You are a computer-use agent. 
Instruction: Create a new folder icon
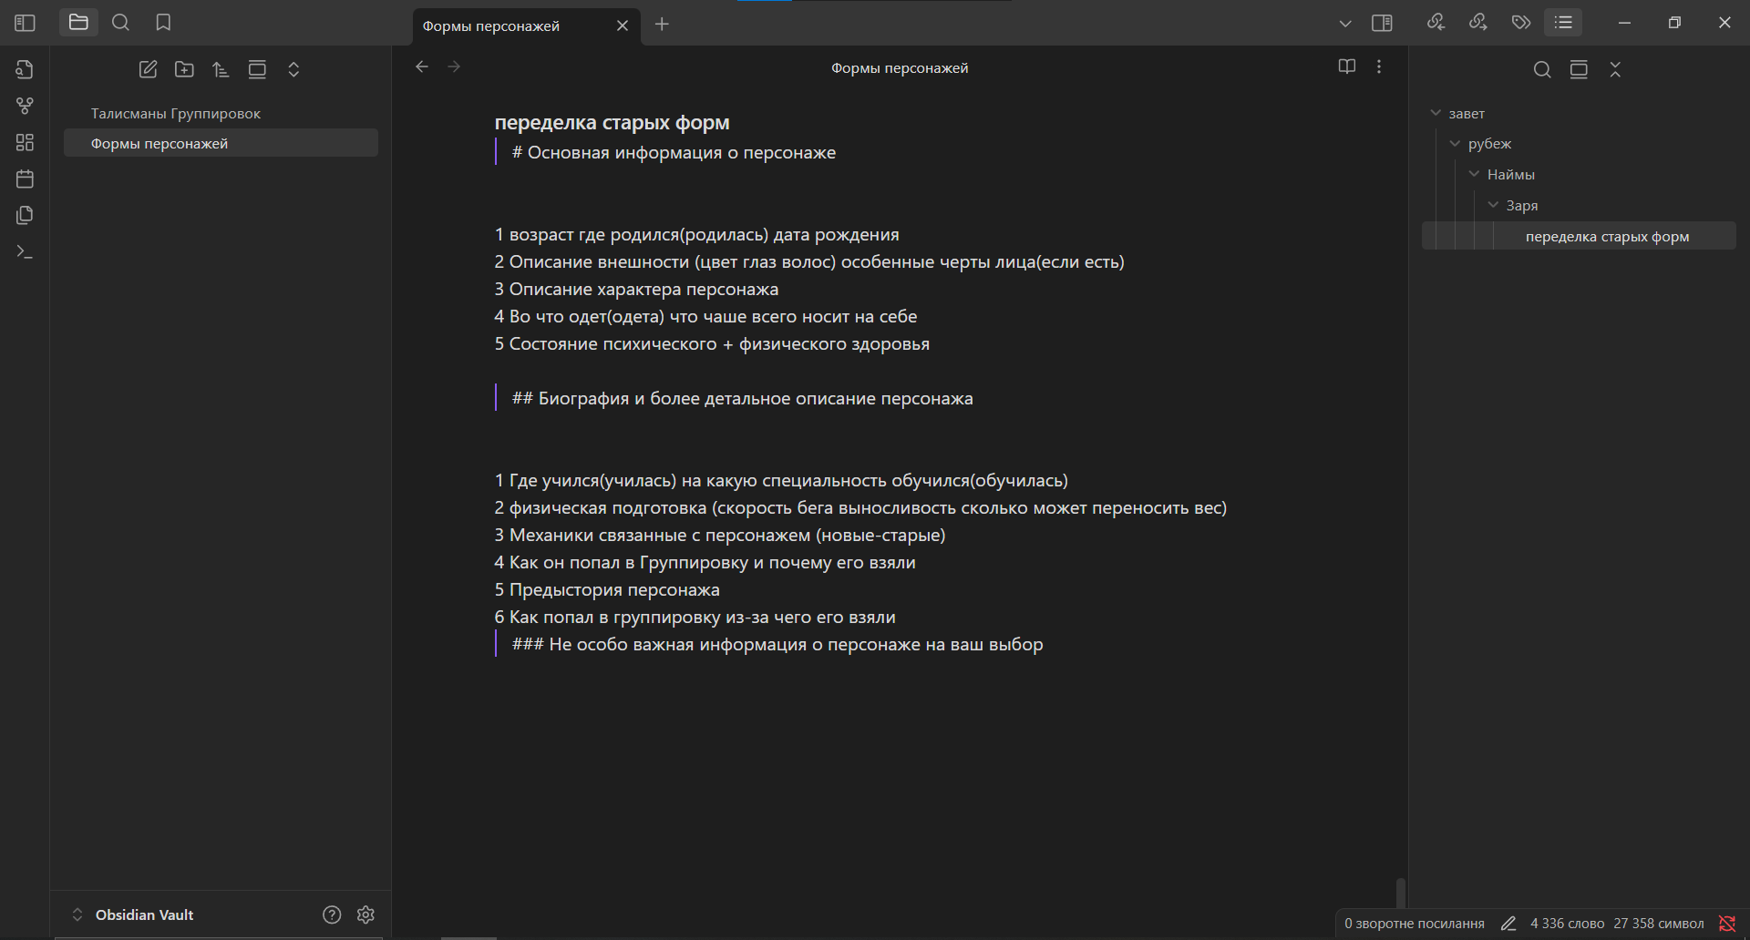(184, 69)
